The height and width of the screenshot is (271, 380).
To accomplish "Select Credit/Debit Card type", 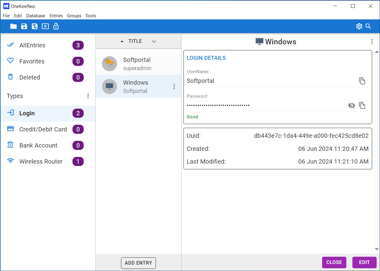I will tap(48, 129).
